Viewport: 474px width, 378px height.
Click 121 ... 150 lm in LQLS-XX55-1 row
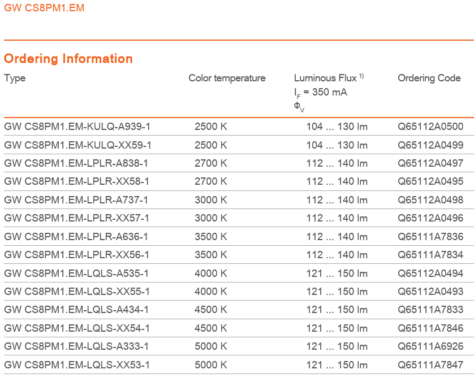point(337,292)
